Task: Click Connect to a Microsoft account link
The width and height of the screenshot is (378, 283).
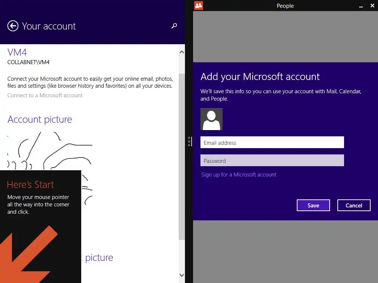Action: tap(45, 95)
